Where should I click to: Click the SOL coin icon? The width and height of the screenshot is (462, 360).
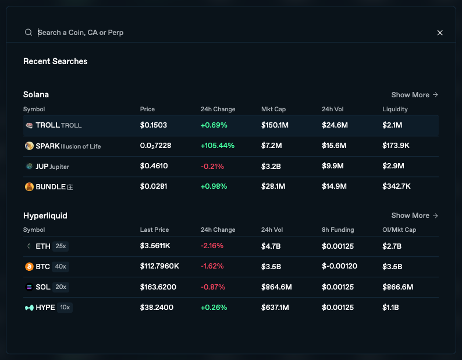29,287
